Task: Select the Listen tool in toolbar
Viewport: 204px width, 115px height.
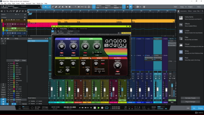Action: click(69, 7)
